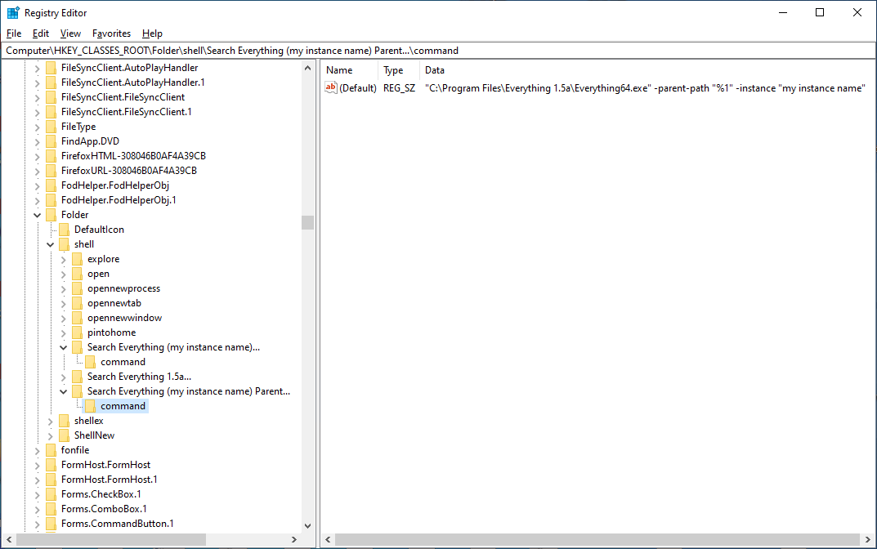Image resolution: width=877 pixels, height=549 pixels.
Task: Click the Everything64.exe data string
Action: pos(645,87)
